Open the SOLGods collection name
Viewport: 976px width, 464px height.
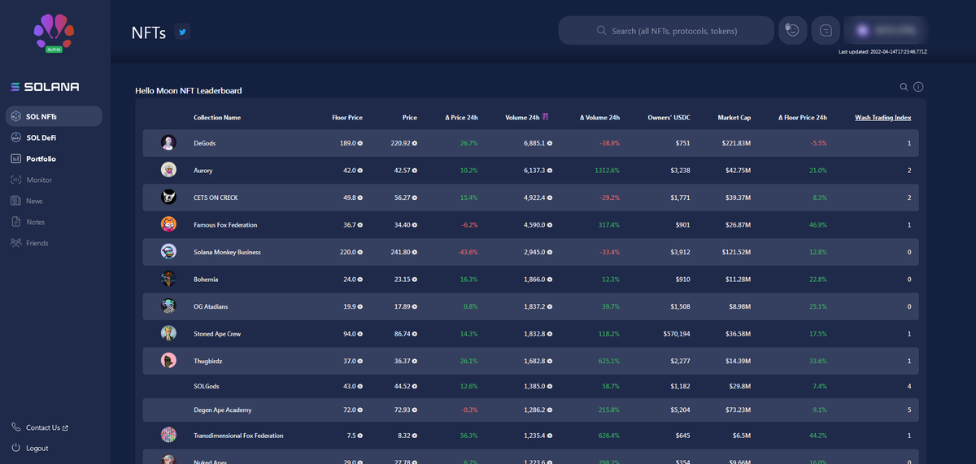click(207, 386)
